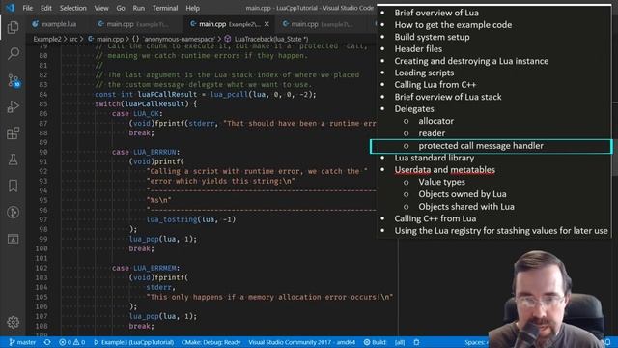Image resolution: width=618 pixels, height=348 pixels.
Task: Click line number 90 in the gutter
Action: coord(42,152)
